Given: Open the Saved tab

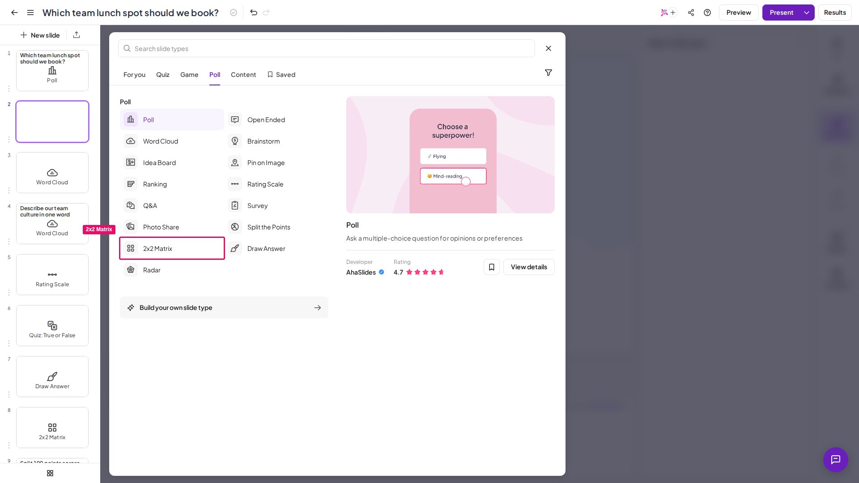Looking at the screenshot, I should [x=281, y=75].
